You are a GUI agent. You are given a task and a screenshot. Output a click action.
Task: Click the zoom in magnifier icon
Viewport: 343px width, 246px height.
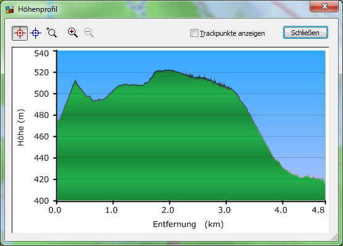click(x=73, y=33)
